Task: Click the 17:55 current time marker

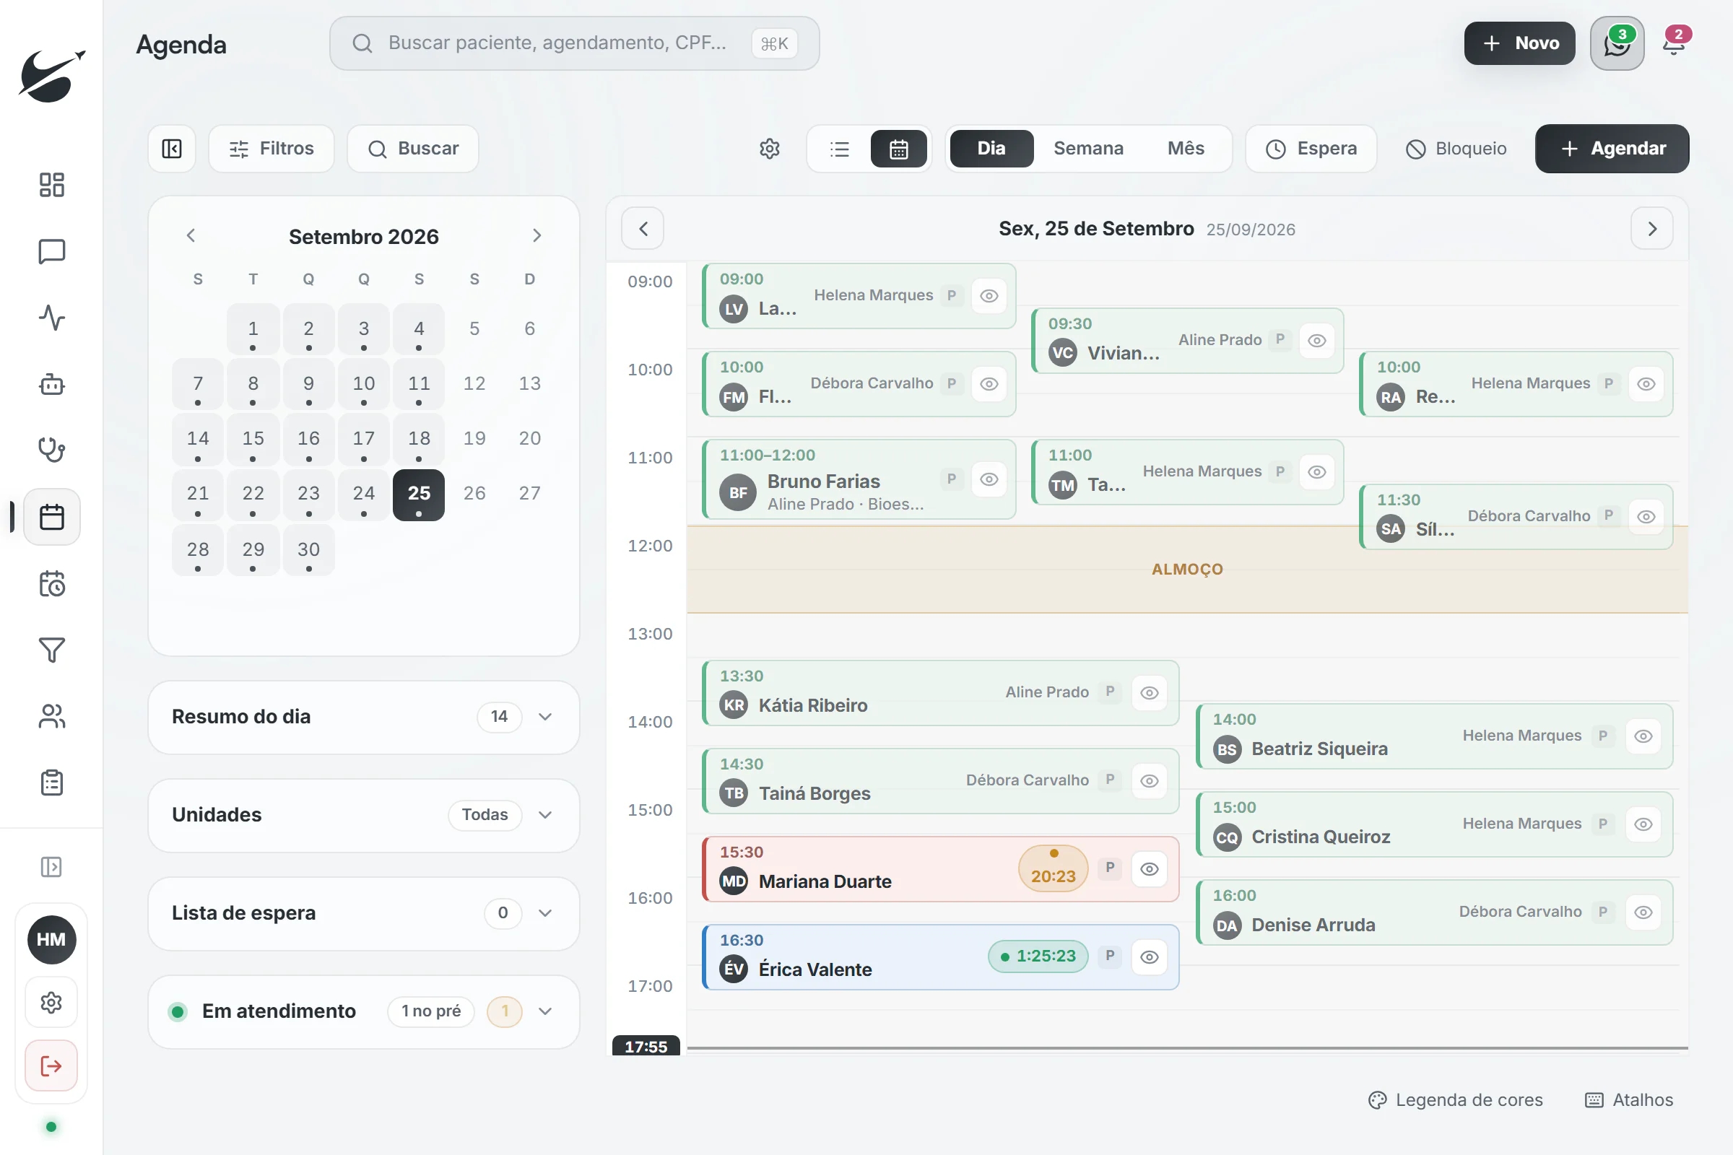Action: coord(646,1046)
